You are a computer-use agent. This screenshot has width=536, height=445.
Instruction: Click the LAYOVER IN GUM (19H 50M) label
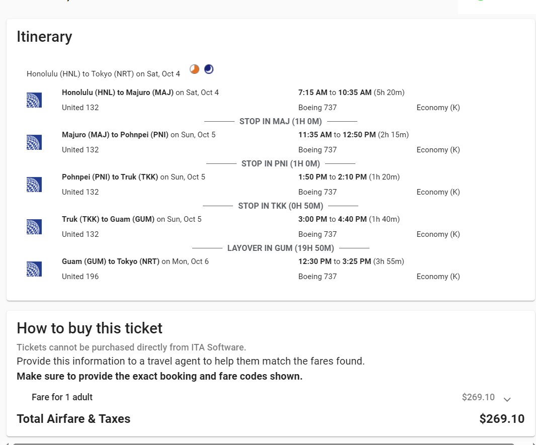pyautogui.click(x=281, y=248)
